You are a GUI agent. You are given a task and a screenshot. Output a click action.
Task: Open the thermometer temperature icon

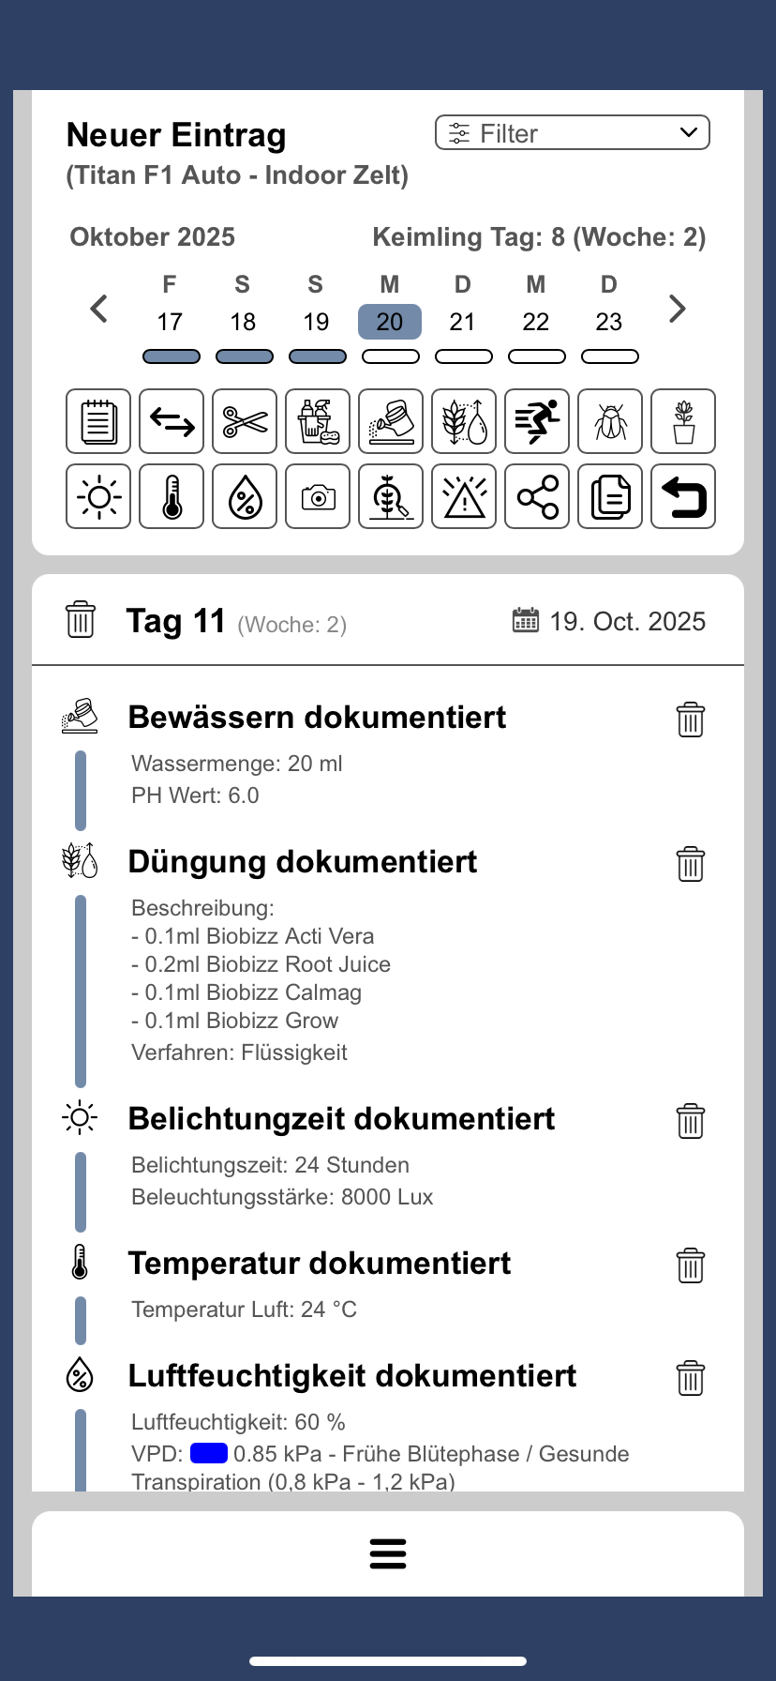pos(172,496)
